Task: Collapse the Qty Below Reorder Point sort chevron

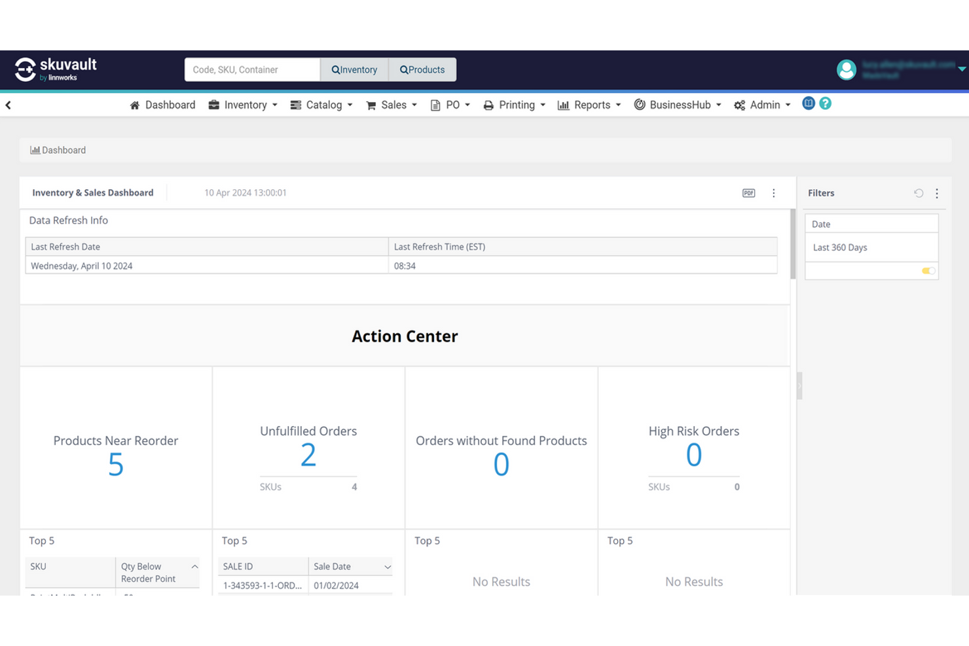Action: (194, 566)
